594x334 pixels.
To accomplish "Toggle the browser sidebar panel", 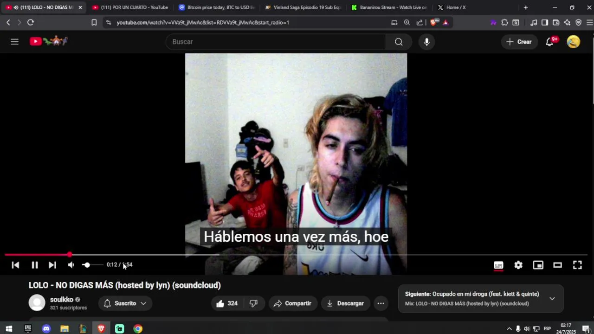I will pyautogui.click(x=545, y=22).
